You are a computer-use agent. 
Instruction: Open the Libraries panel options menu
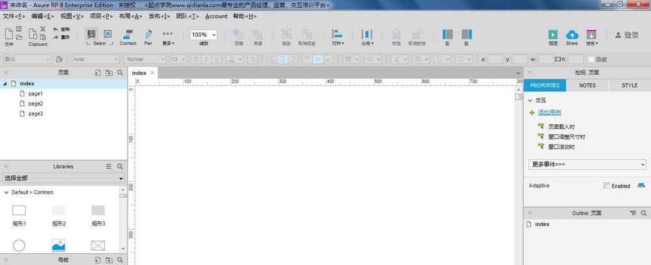(x=109, y=167)
